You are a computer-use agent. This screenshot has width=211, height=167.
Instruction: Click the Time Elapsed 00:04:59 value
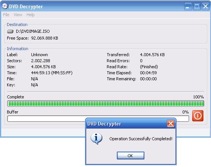148,73
